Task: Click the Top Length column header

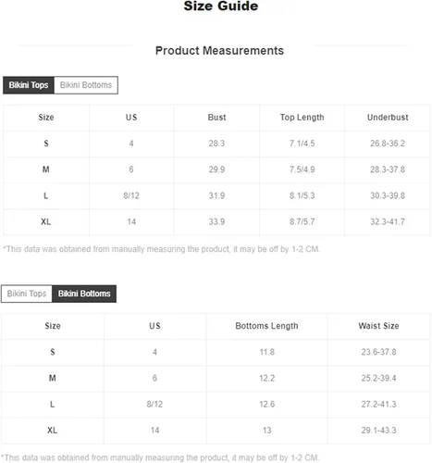Action: (302, 118)
